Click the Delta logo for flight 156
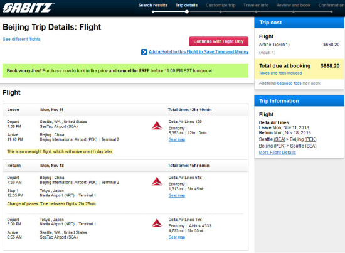The image size is (345, 253). pos(157,223)
